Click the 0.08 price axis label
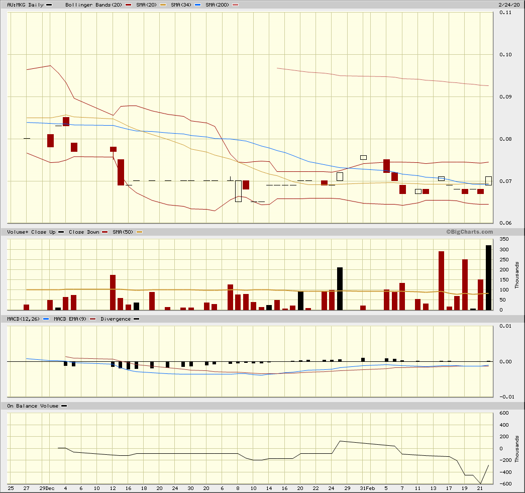The image size is (525, 493). tap(505, 139)
